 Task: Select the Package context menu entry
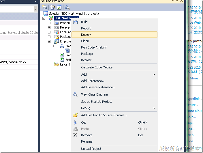(114, 54)
